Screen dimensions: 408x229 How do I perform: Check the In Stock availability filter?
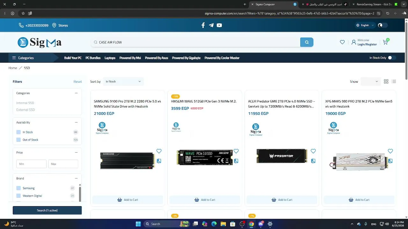pos(18,132)
